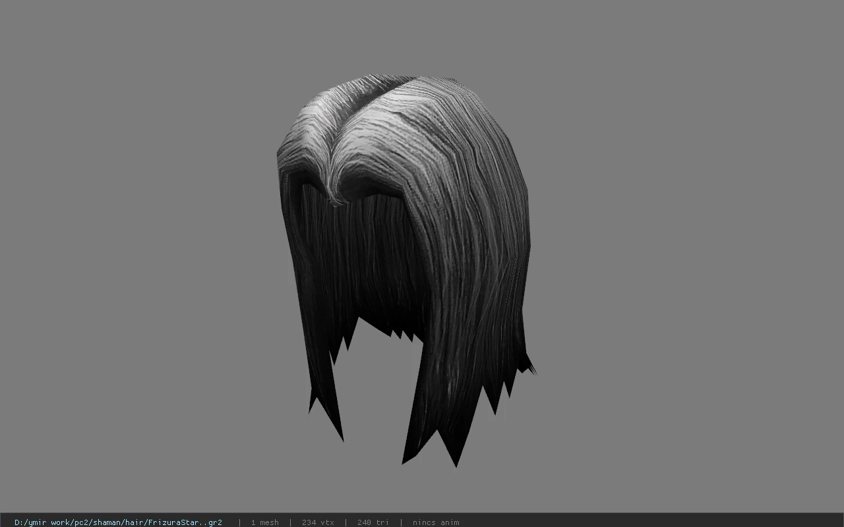Click the '240 tri' triangle count
Screen dimensions: 844x527
tap(373, 522)
